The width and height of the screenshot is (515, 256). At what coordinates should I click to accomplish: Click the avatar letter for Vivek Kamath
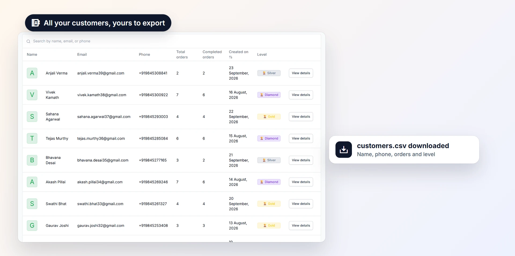coord(32,95)
